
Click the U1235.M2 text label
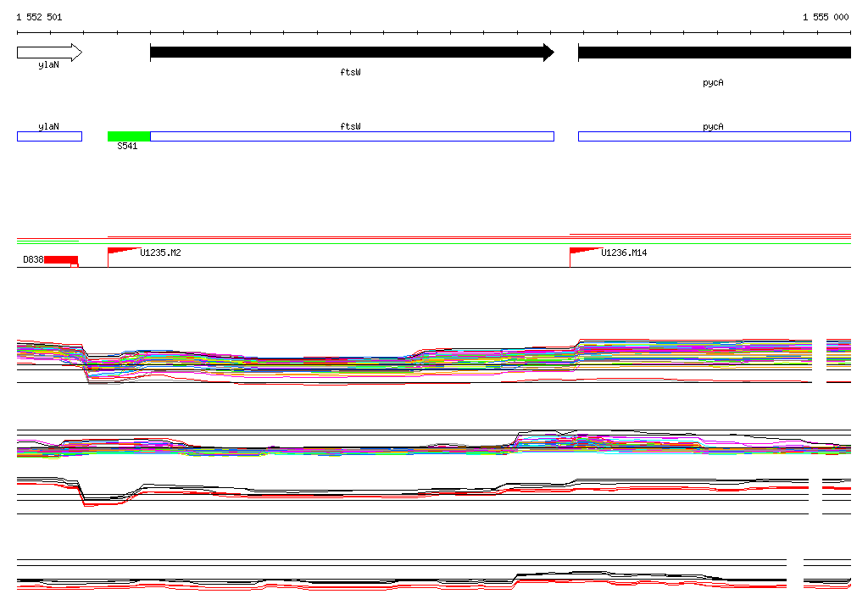click(x=160, y=253)
